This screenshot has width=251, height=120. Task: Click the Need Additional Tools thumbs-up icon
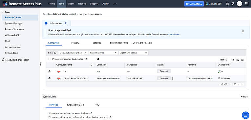pyautogui.click(x=3, y=60)
